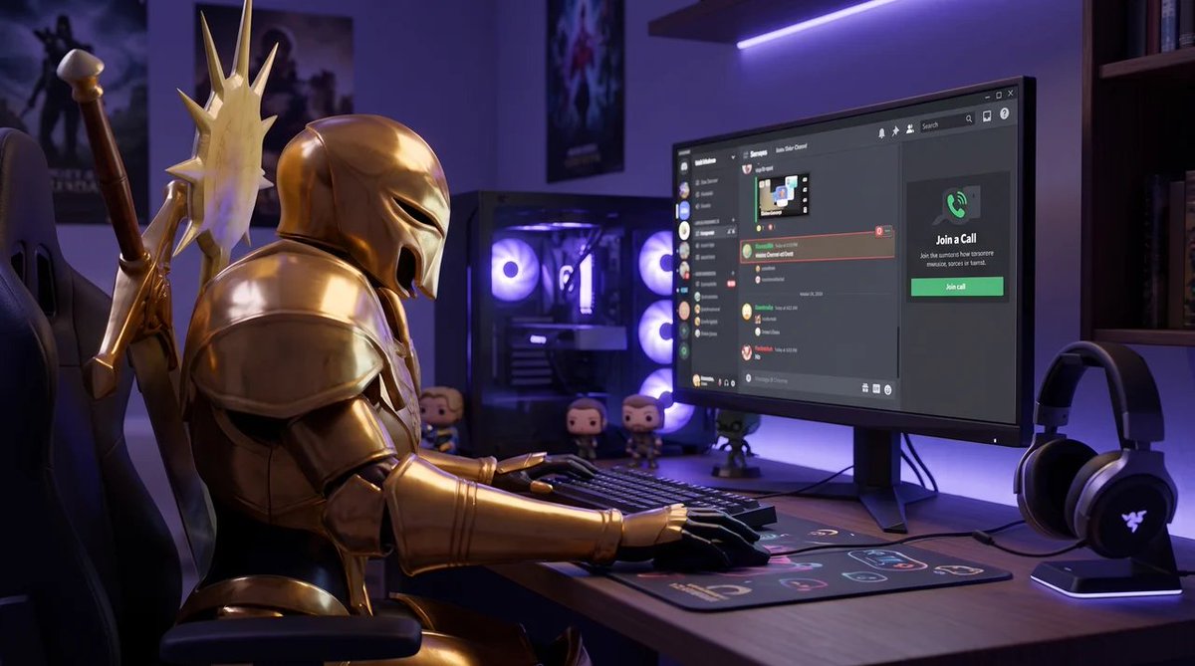Screen dimensions: 1195x666
Task: Open the inbox icon beside Search
Action: [x=987, y=116]
